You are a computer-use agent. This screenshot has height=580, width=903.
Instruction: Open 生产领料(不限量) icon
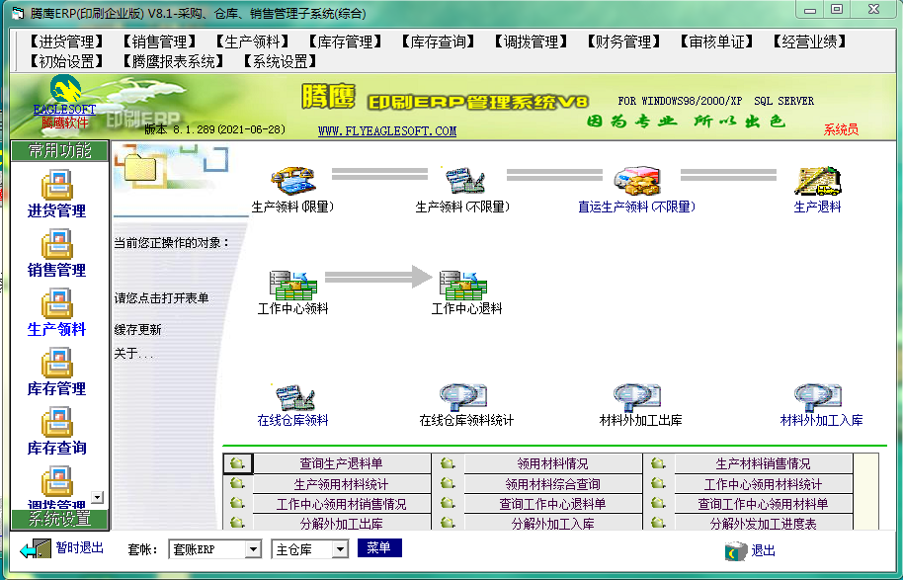click(465, 180)
